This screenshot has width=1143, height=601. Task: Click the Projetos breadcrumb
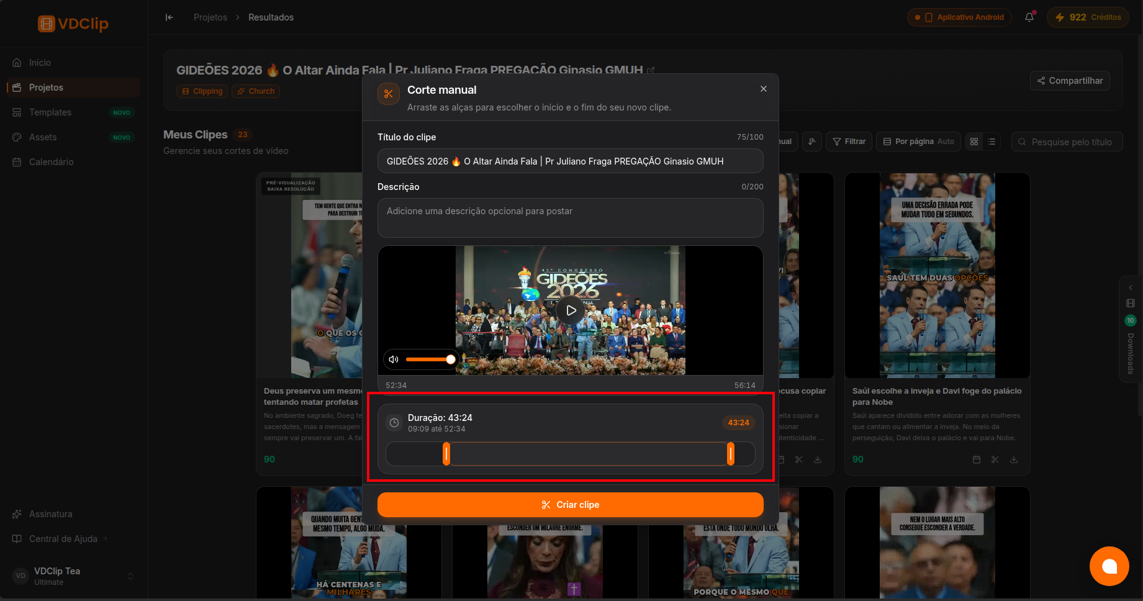210,17
